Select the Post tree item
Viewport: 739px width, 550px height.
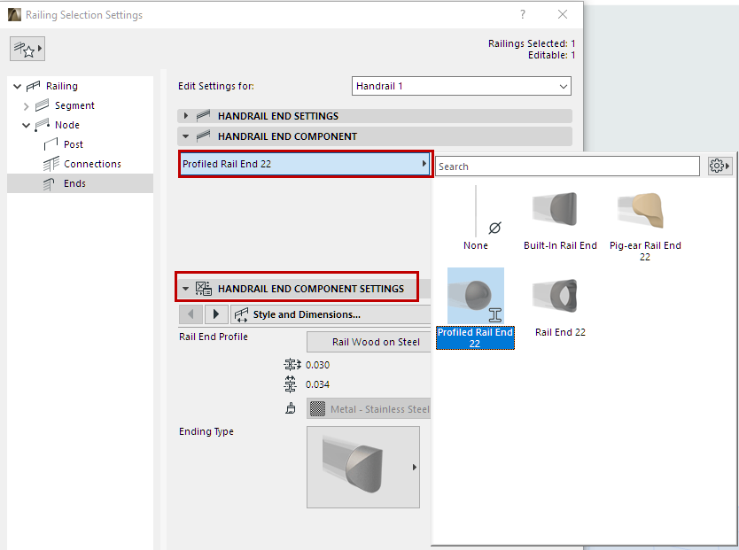(x=73, y=144)
